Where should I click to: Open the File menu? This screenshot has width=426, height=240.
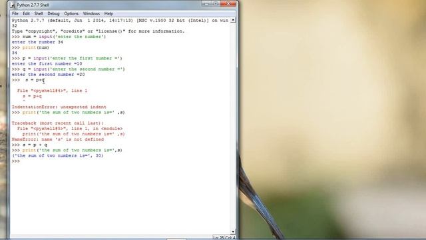click(15, 13)
